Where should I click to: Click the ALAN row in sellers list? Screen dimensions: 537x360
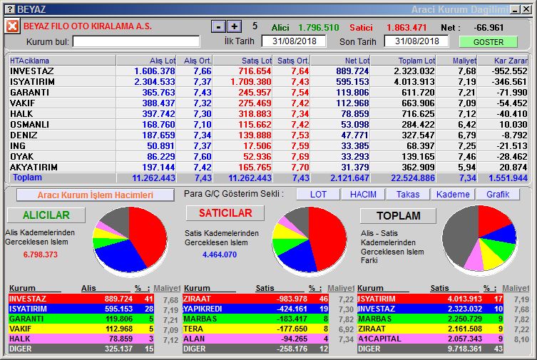(256, 339)
